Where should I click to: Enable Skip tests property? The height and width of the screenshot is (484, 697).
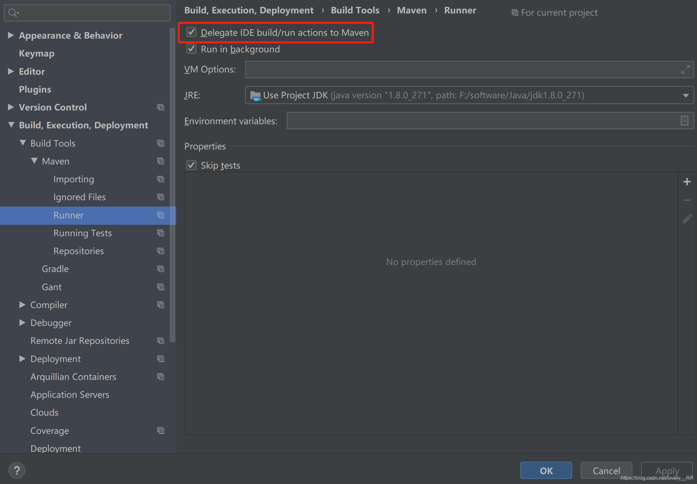192,165
